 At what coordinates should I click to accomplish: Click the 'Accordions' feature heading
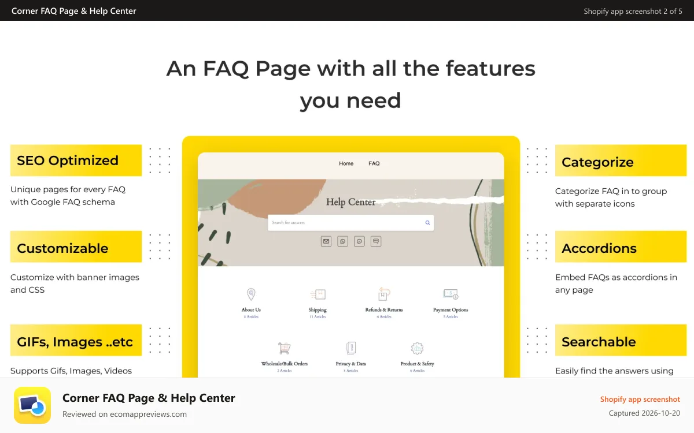click(x=599, y=248)
